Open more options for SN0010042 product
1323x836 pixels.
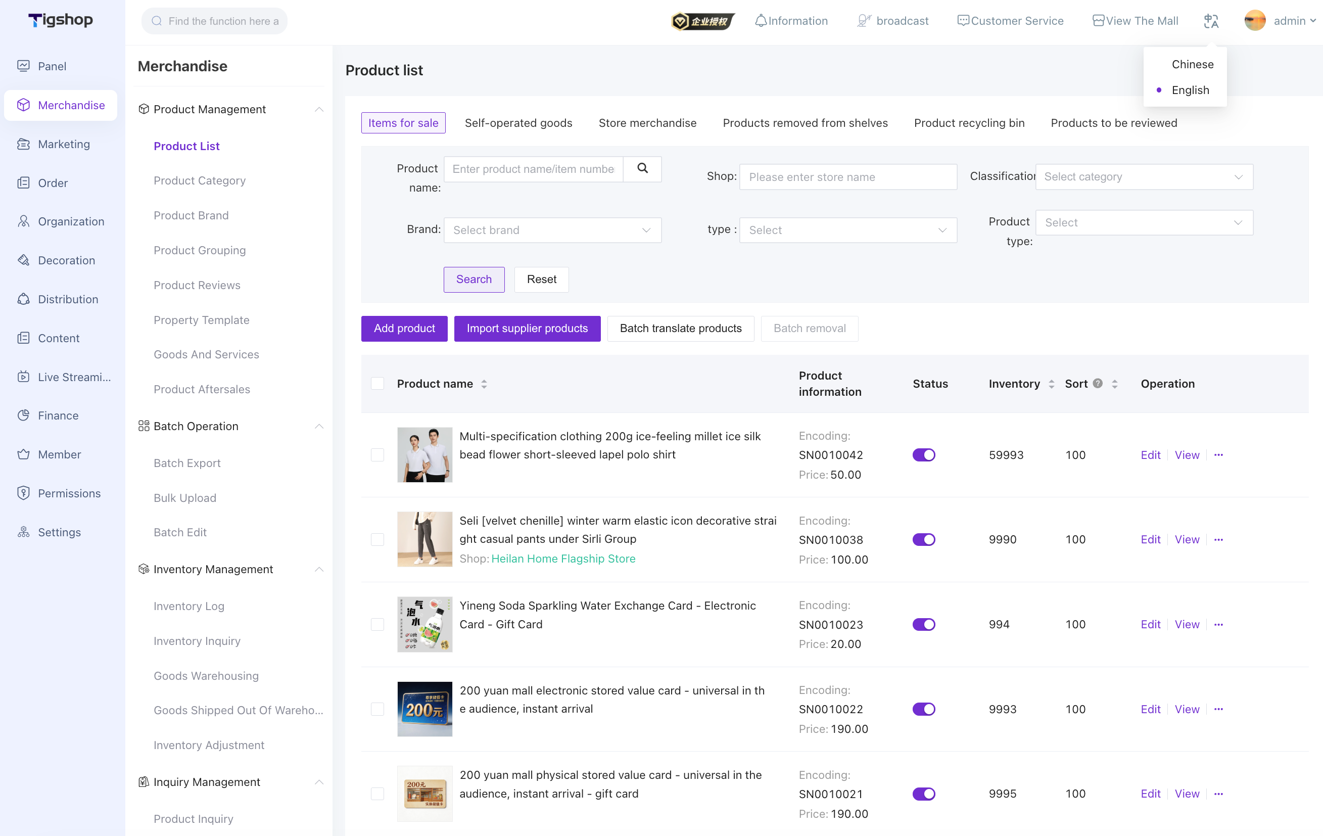1218,454
